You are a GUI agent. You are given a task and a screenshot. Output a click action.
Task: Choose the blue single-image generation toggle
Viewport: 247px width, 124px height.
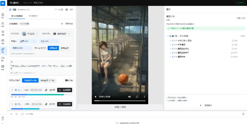point(53,48)
